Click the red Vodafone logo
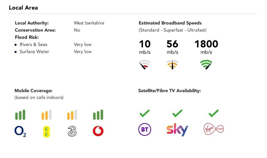This screenshot has height=158, width=267. 98,131
